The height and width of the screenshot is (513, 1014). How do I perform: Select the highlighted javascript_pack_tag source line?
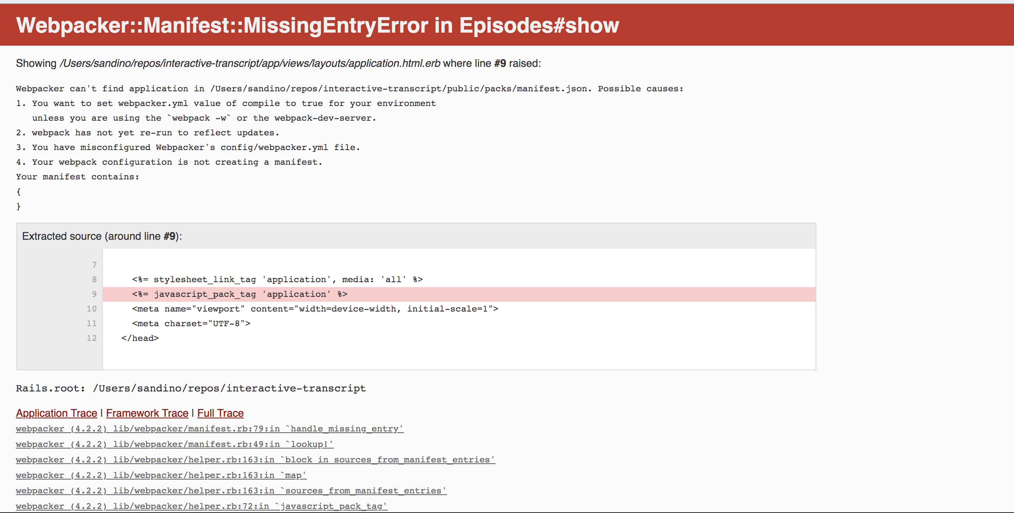tap(239, 294)
